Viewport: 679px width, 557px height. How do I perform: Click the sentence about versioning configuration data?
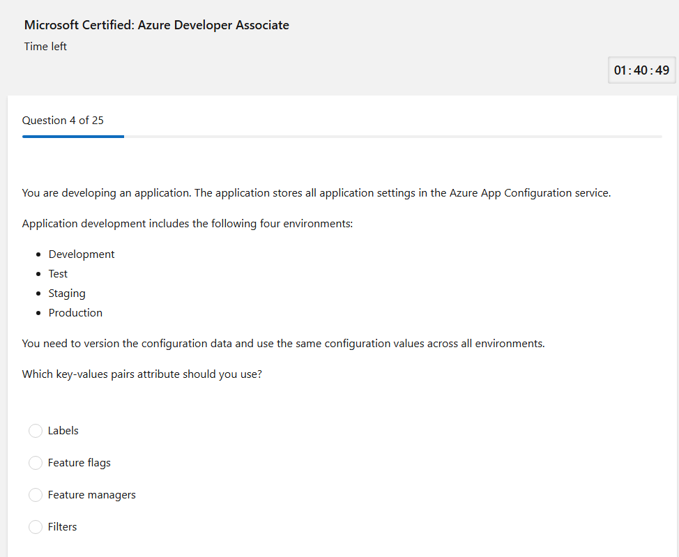(x=283, y=344)
